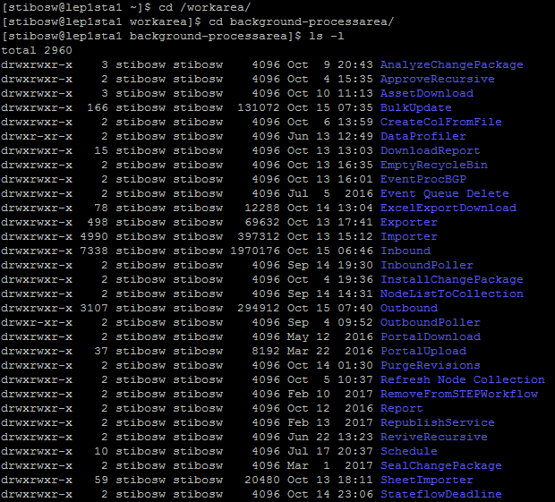Screen dimensions: 555x502
Task: Click the NodeListToCollection directory name
Action: [452, 294]
